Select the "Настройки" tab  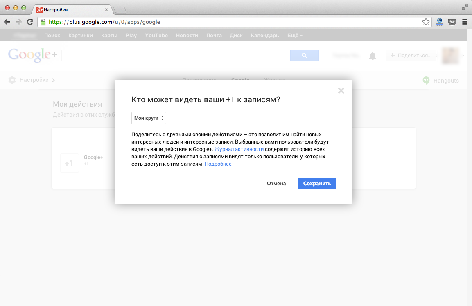click(x=71, y=10)
